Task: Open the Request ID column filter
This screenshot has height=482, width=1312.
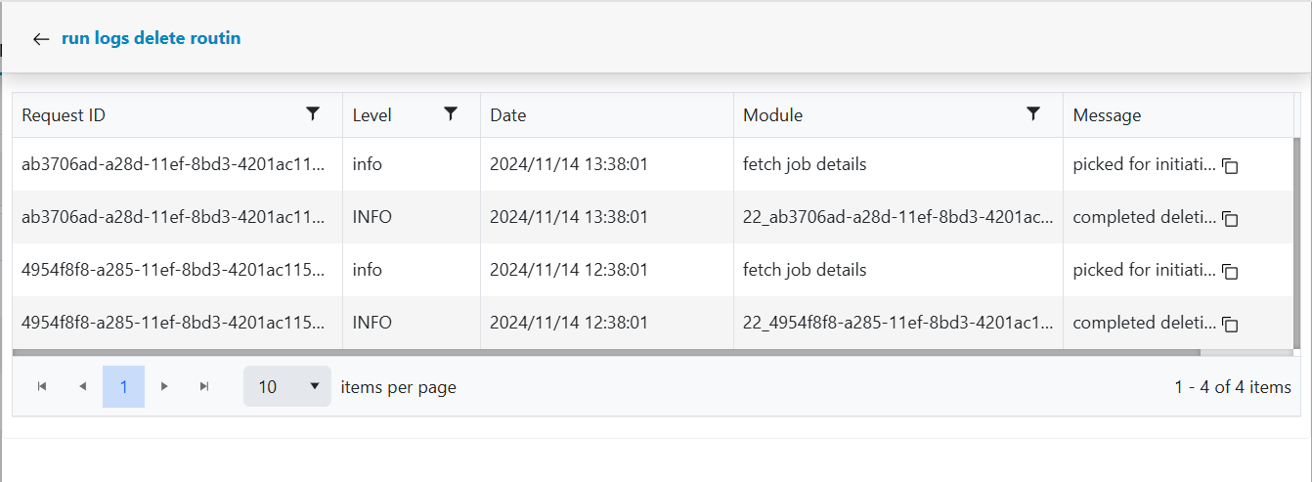Action: (313, 114)
